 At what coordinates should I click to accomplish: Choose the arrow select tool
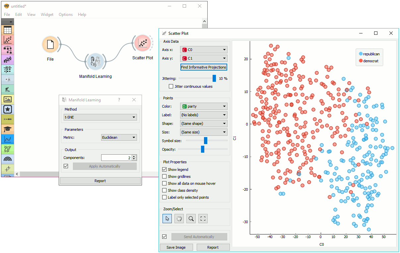point(167,219)
